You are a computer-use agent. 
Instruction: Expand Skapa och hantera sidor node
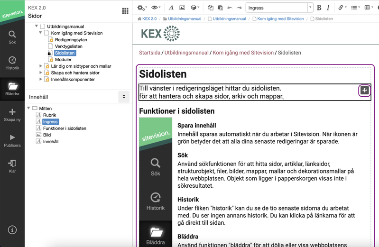point(41,73)
